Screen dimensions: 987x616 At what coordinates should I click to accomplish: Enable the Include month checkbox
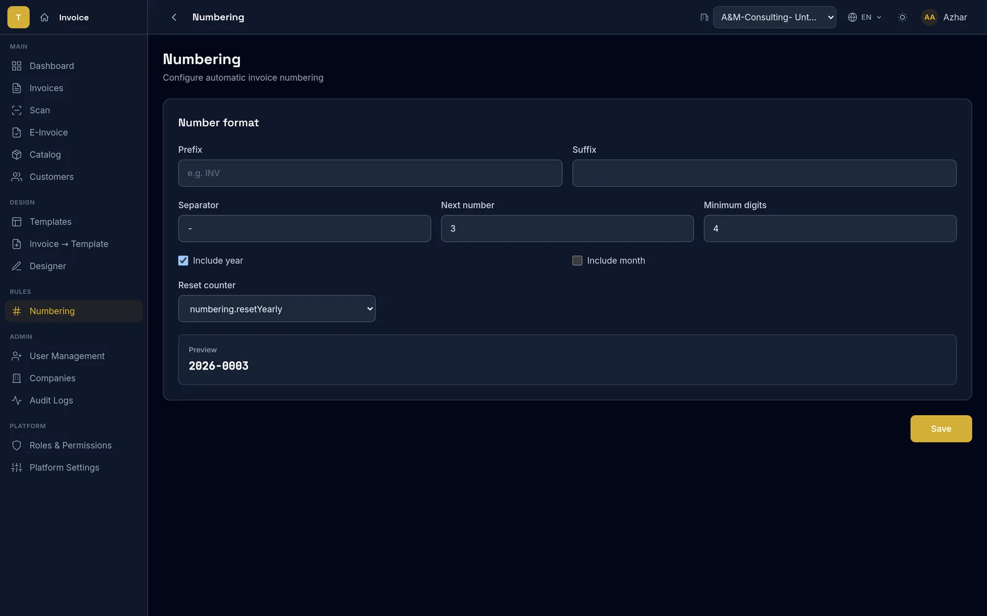(577, 261)
